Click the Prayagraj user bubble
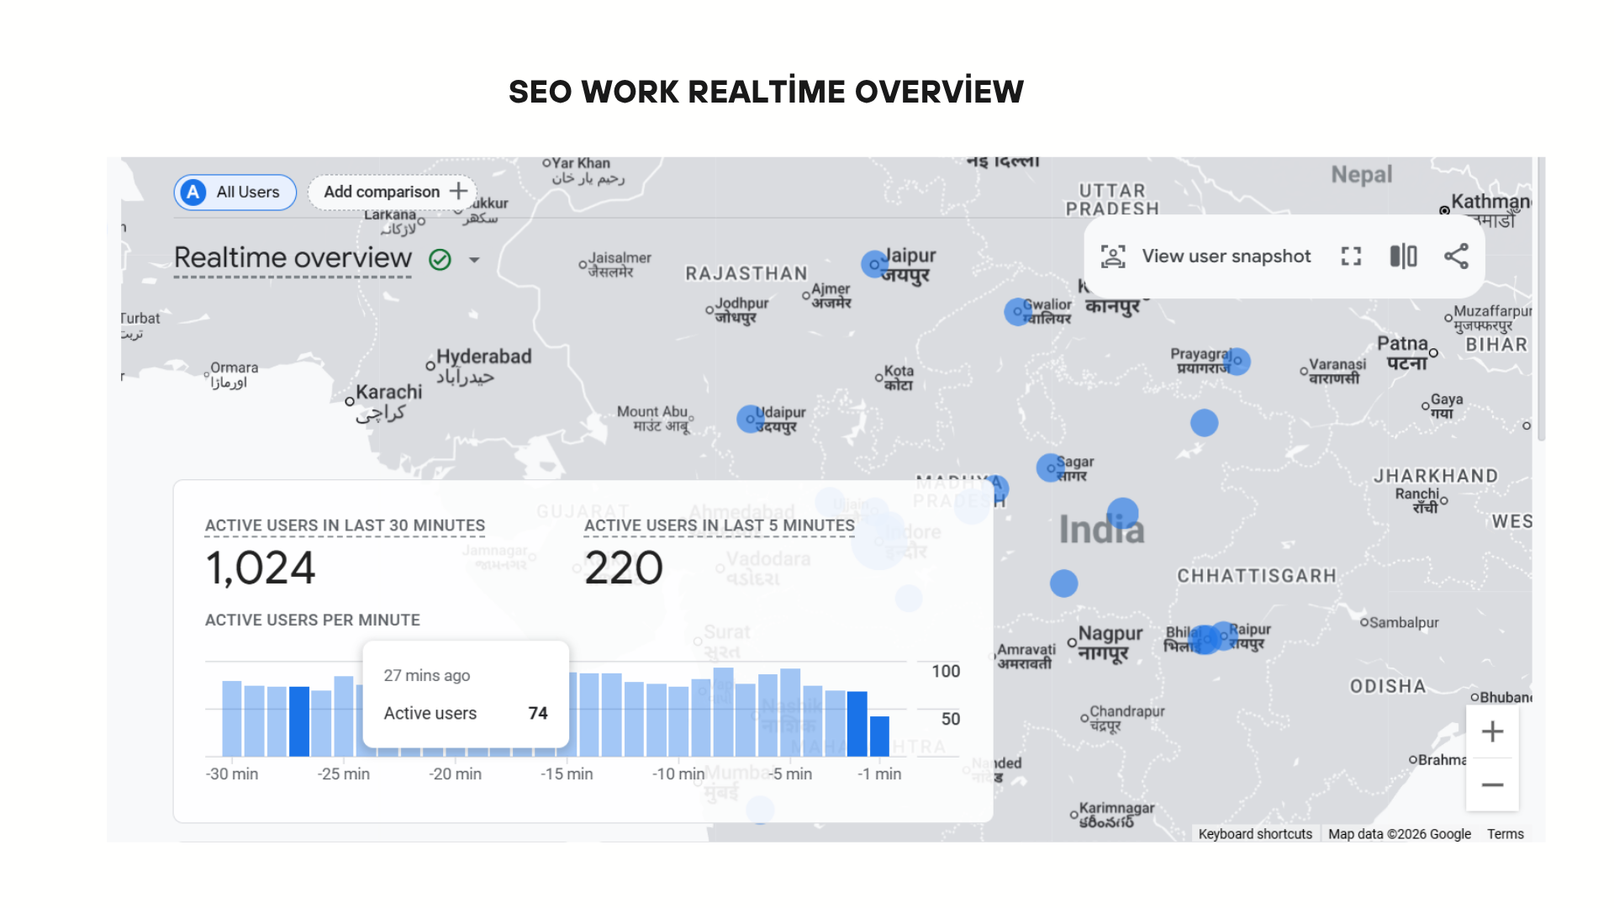 pos(1237,361)
